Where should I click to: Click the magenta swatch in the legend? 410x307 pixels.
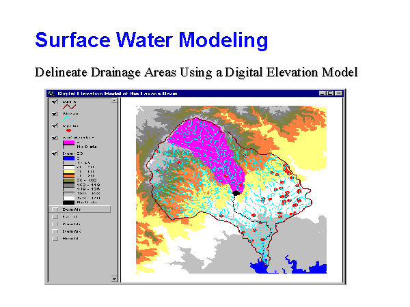pyautogui.click(x=69, y=143)
